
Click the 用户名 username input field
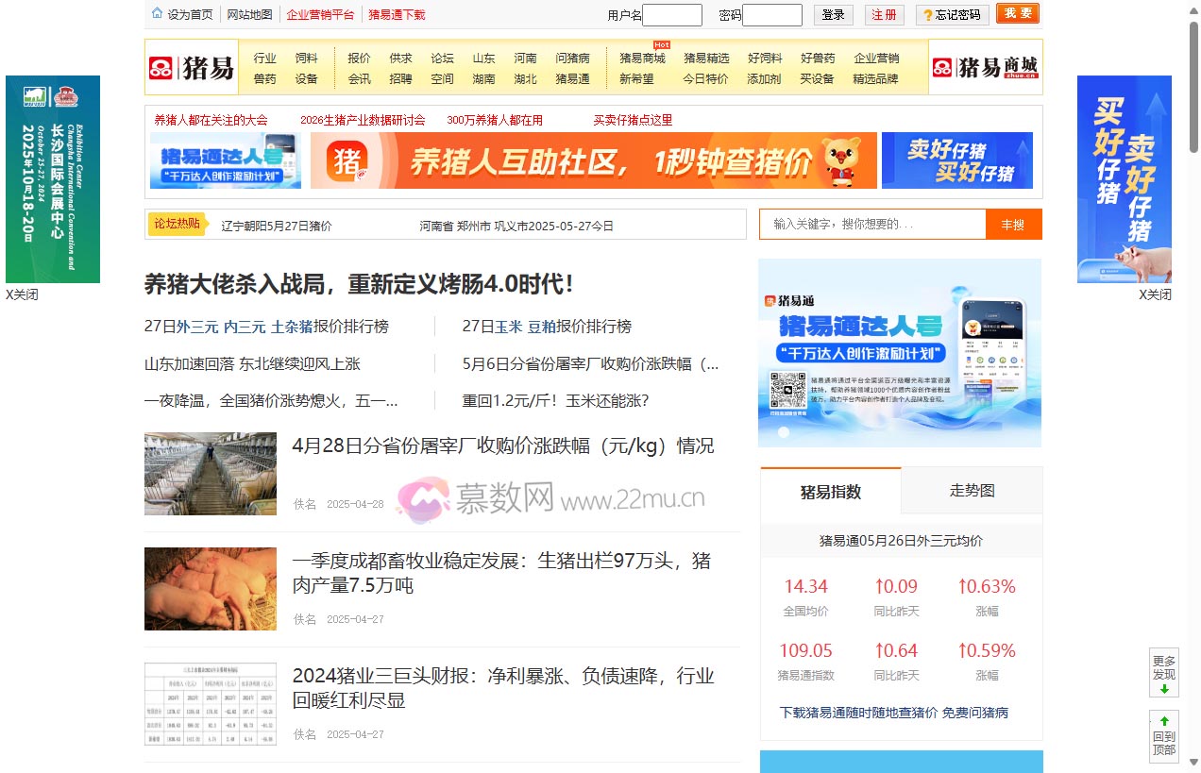pos(671,14)
